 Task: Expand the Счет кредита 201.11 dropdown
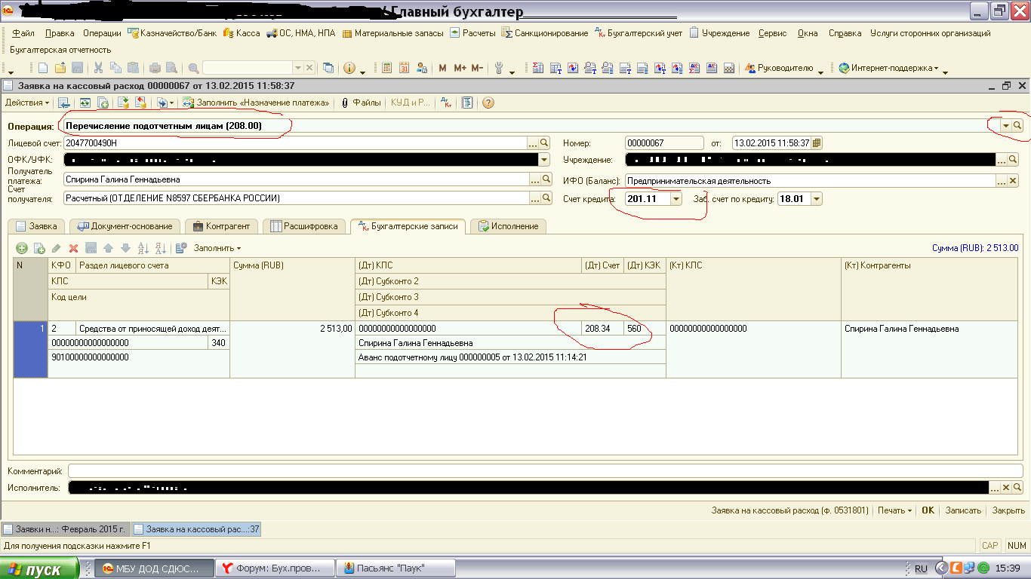pyautogui.click(x=676, y=199)
